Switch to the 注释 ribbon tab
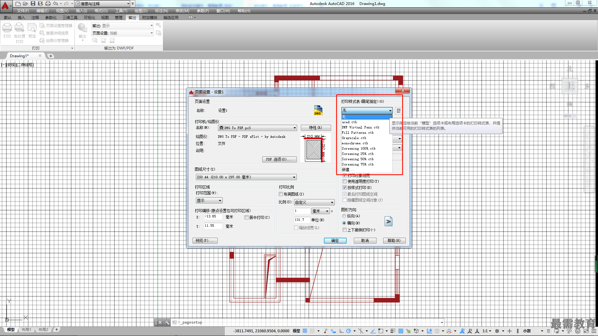 35,18
